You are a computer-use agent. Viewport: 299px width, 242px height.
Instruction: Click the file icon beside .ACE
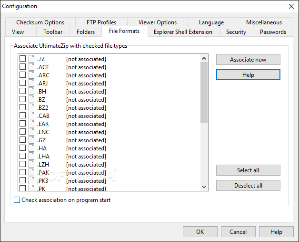pos(31,67)
